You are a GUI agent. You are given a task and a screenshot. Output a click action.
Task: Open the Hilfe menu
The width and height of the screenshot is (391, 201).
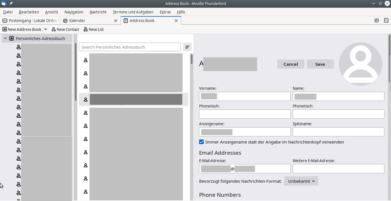181,12
